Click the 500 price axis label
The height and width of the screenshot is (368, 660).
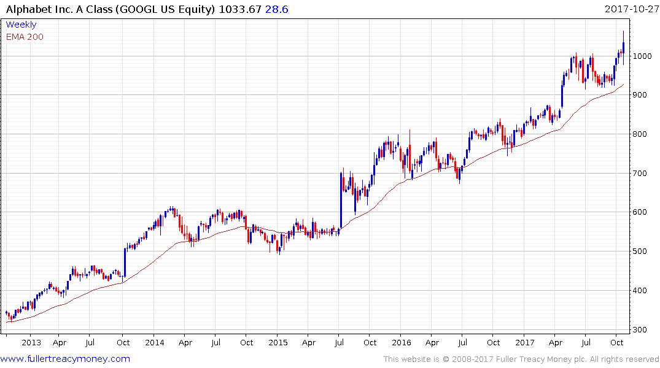[640, 251]
